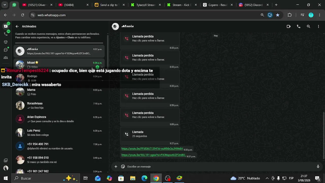Record a voice message with the microphone
The image size is (325, 183).
[x=318, y=166]
